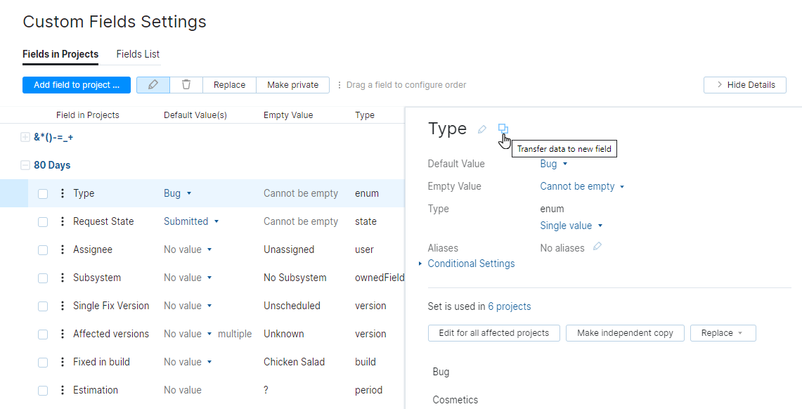Open the 6 projects link
This screenshot has width=802, height=409.
point(510,306)
